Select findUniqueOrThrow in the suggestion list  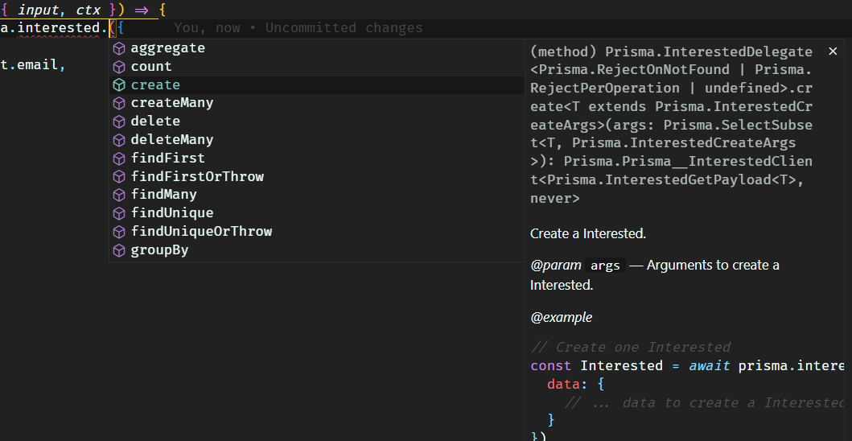[x=201, y=232]
